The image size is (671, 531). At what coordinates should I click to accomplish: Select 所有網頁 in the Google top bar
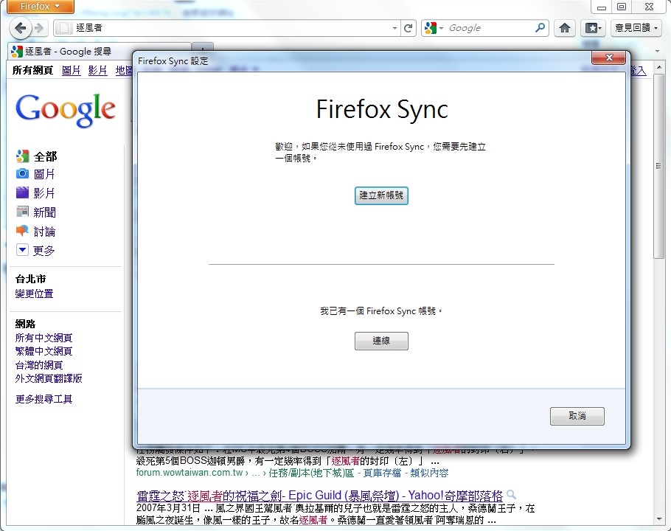pyautogui.click(x=33, y=70)
